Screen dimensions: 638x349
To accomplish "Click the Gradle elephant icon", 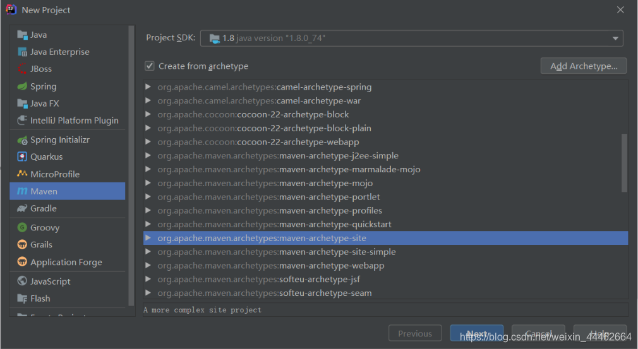I will 22,208.
